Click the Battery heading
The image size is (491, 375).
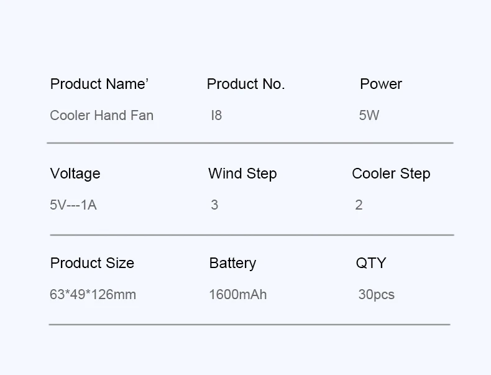(x=232, y=263)
